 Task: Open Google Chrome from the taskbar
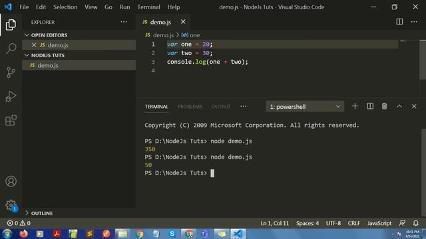tap(139, 234)
